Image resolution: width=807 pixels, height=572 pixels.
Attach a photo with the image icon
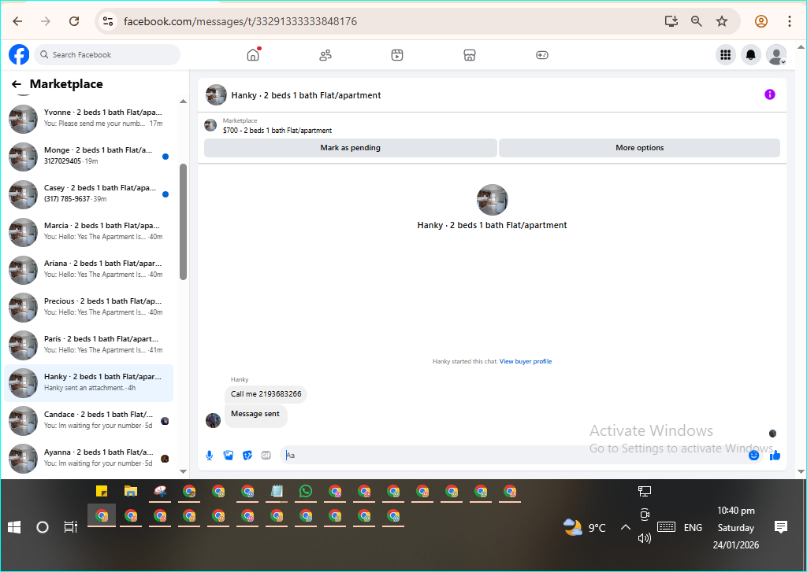pos(229,456)
